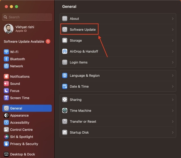
Task: Select Wi-Fi label in the sidebar
Action: coord(14,52)
